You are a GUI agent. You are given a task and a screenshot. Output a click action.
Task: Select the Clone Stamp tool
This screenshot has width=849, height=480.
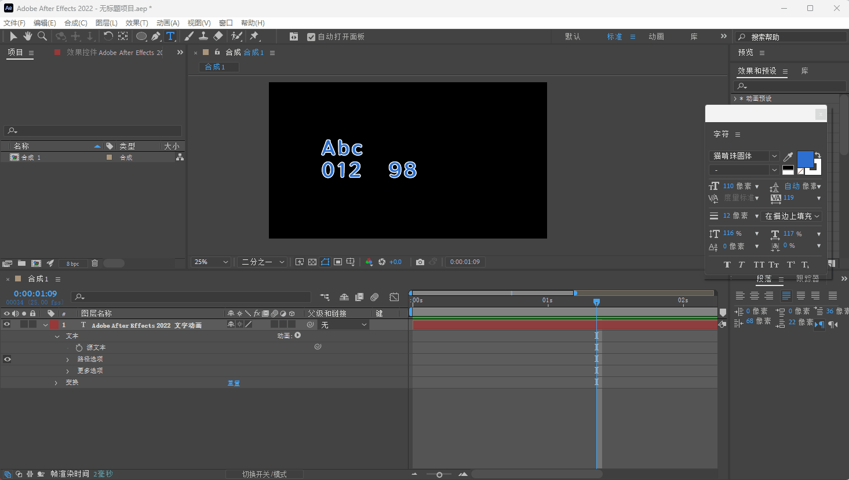click(x=203, y=36)
